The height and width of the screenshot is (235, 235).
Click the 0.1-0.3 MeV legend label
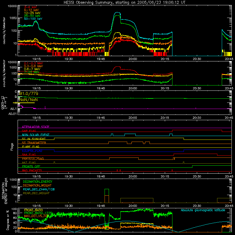click(x=33, y=63)
